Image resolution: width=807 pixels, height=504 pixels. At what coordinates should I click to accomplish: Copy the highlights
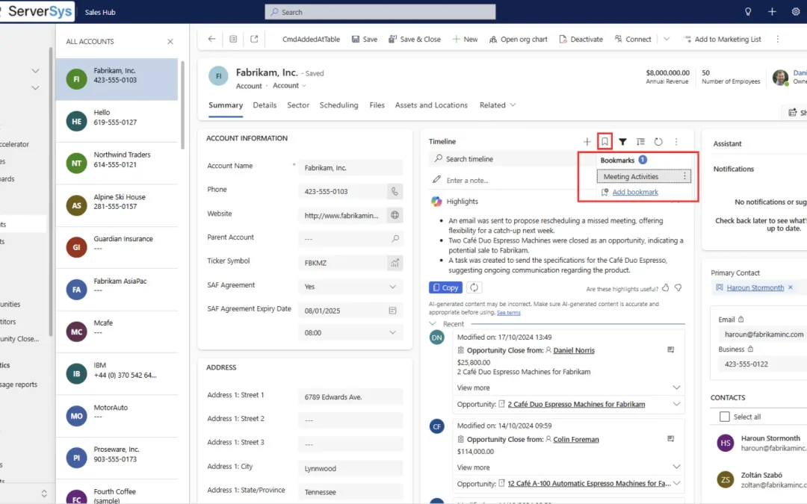coord(445,287)
